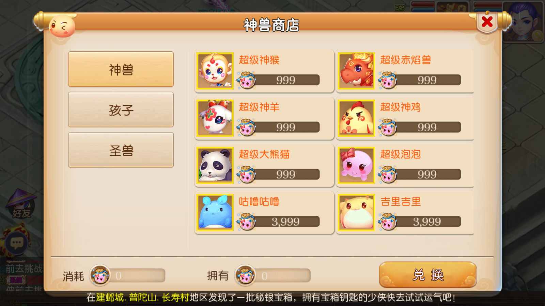
Task: Open the 好友 friends icon
Action: [21, 204]
